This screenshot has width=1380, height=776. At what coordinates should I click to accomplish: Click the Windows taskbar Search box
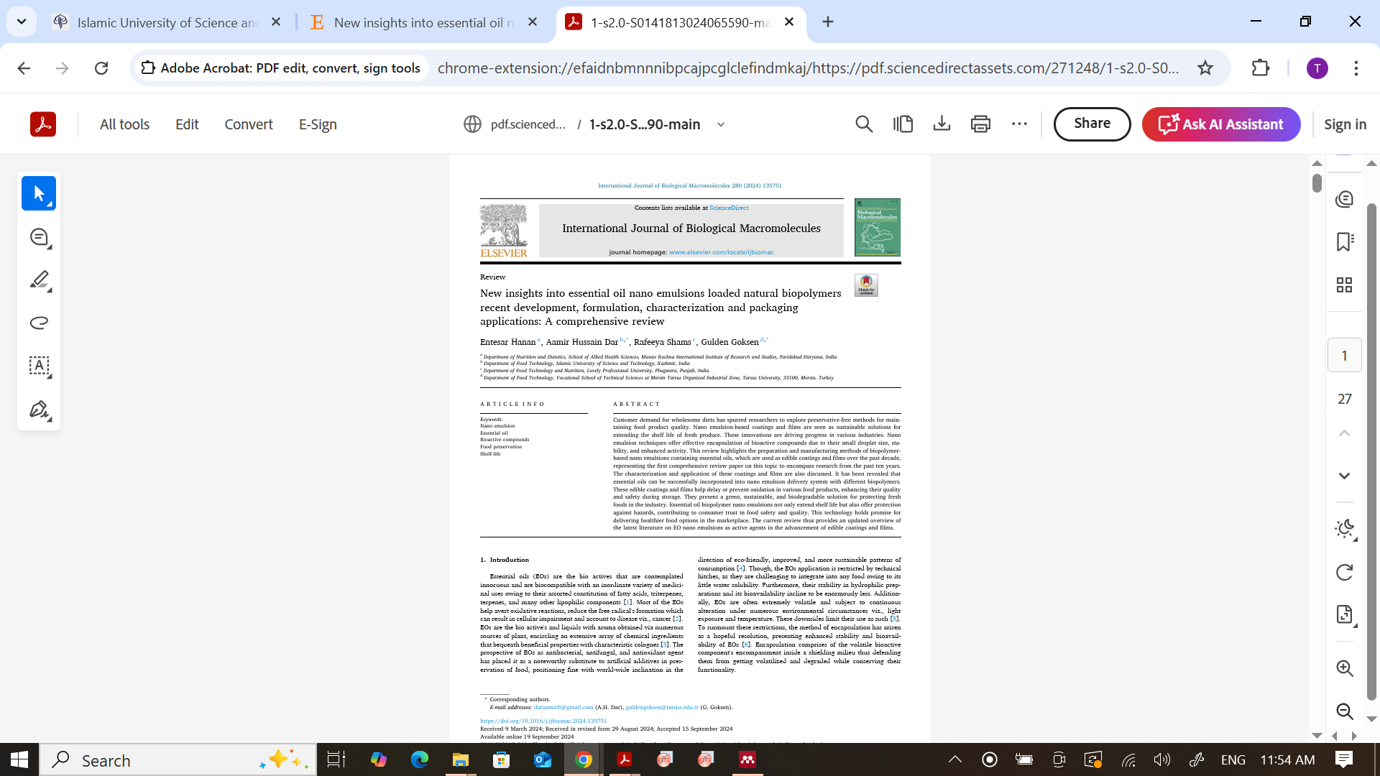(178, 760)
